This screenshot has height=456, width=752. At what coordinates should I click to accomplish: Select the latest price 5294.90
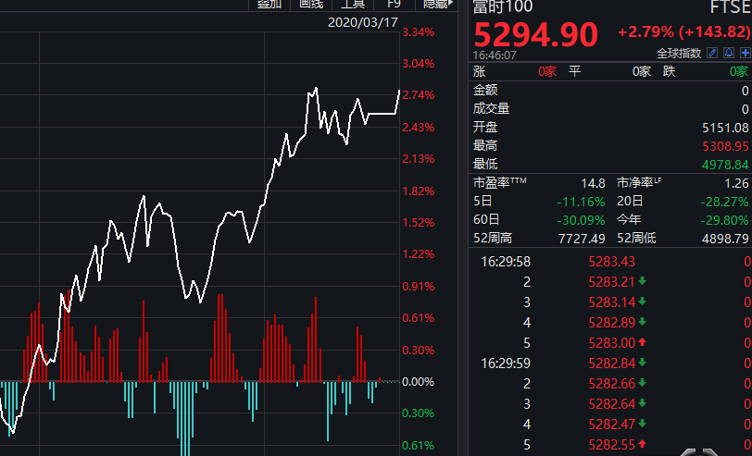535,34
